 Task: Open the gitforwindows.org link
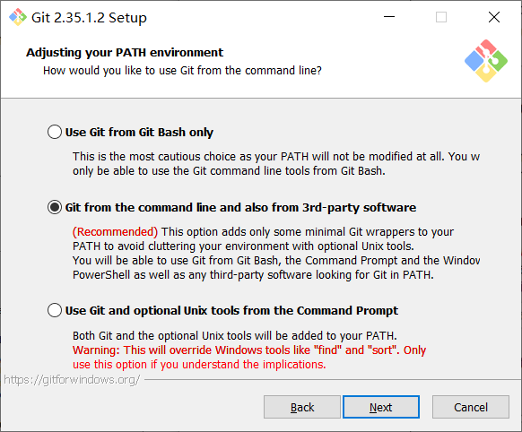point(72,379)
